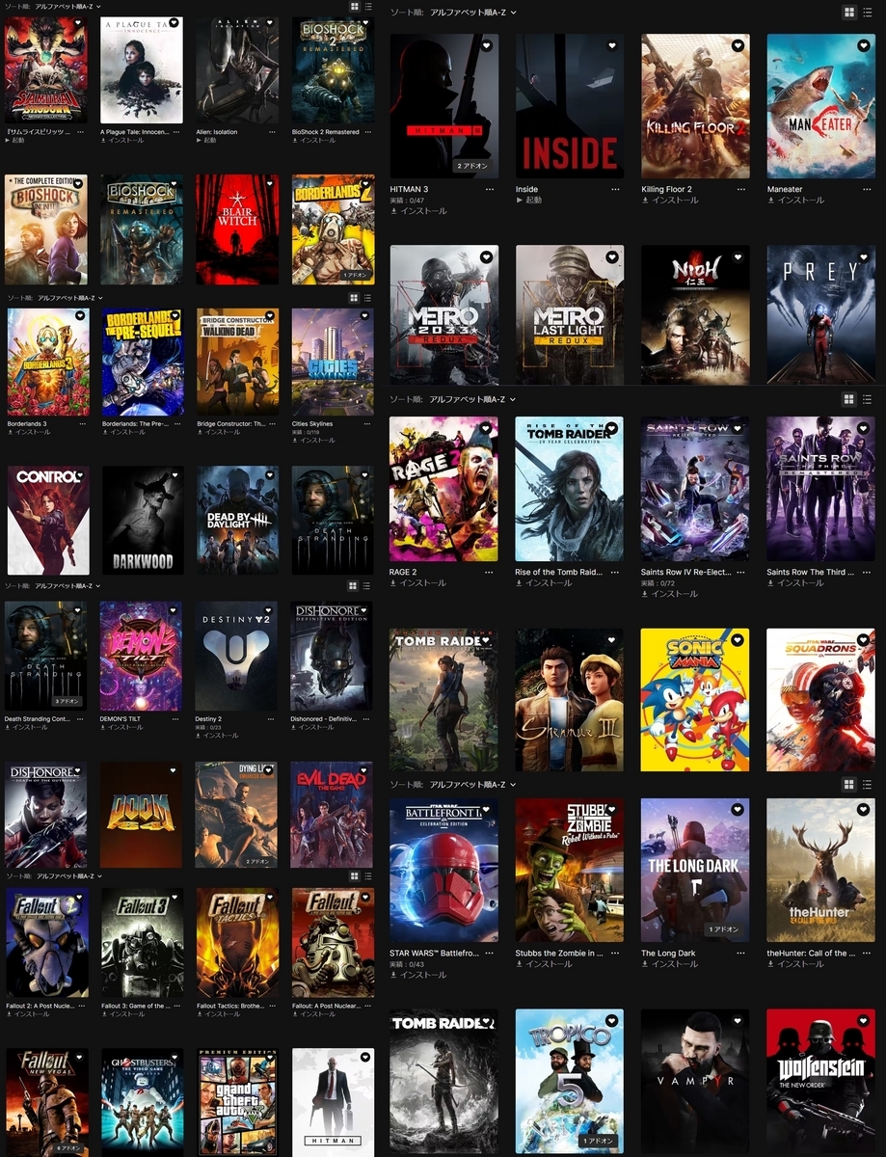Screen dimensions: 886x1157
Task: Toggle favorite heart on HITMAN 3 cover
Action: [x=486, y=45]
